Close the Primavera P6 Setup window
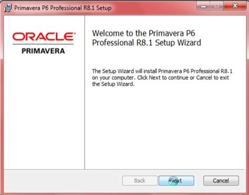Viewport: 249px width, 195px height. (x=235, y=6)
